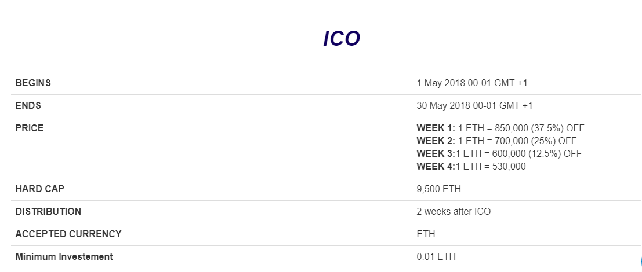Click the WEEK 2 700,000 price line
Screen dimensions: 642x272
[496, 141]
